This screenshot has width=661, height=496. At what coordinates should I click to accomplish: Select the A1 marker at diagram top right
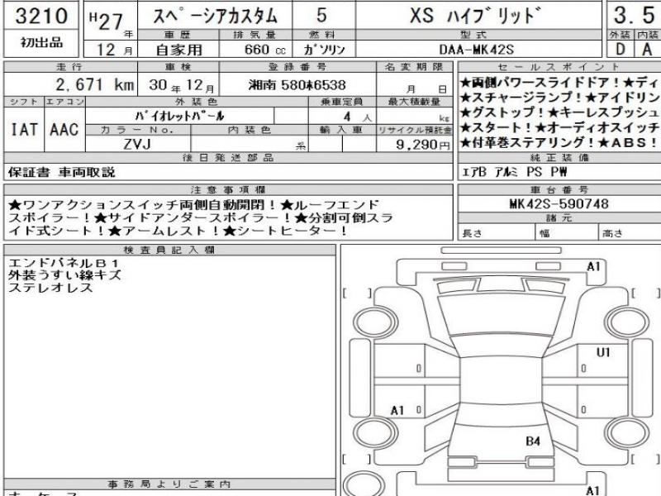pyautogui.click(x=592, y=266)
